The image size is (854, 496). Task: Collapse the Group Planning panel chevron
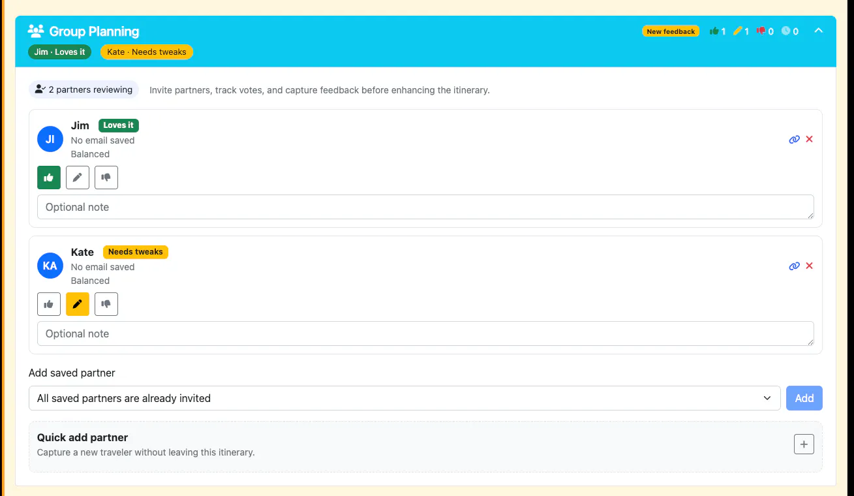click(819, 31)
